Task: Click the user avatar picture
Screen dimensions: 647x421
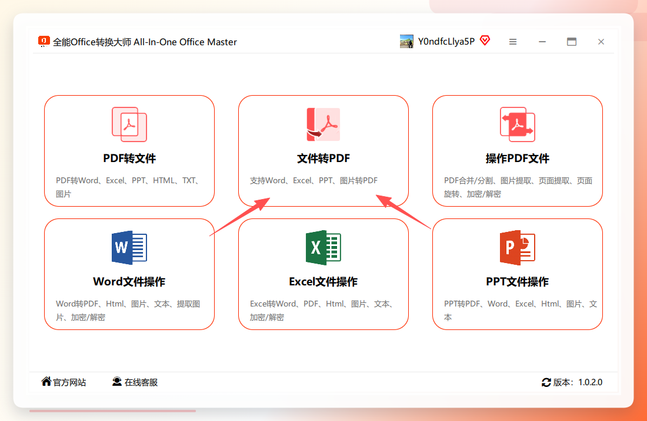Action: [406, 42]
